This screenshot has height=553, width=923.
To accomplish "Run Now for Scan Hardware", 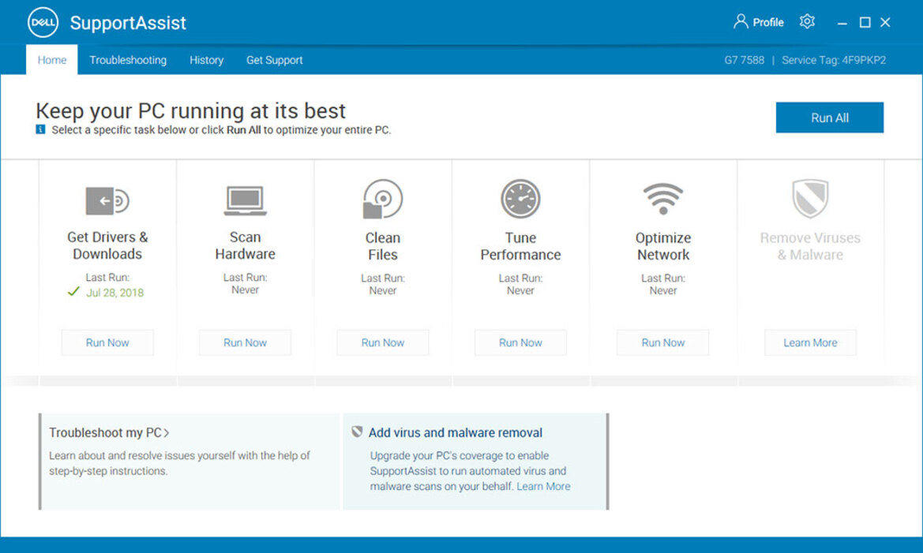I will tap(245, 342).
